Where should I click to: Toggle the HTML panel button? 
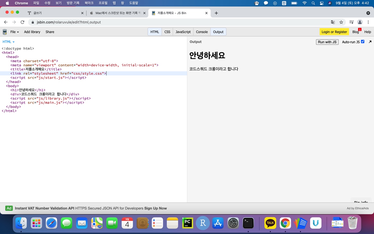coord(155,32)
